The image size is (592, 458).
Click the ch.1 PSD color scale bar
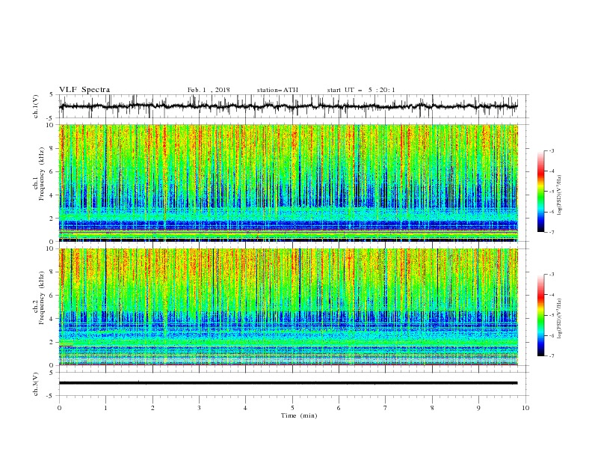click(540, 192)
